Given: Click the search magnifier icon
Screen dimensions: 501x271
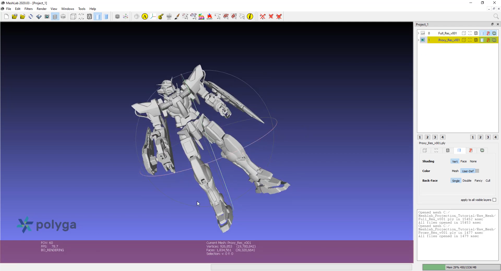Looking at the screenshot, I should tap(496, 16).
